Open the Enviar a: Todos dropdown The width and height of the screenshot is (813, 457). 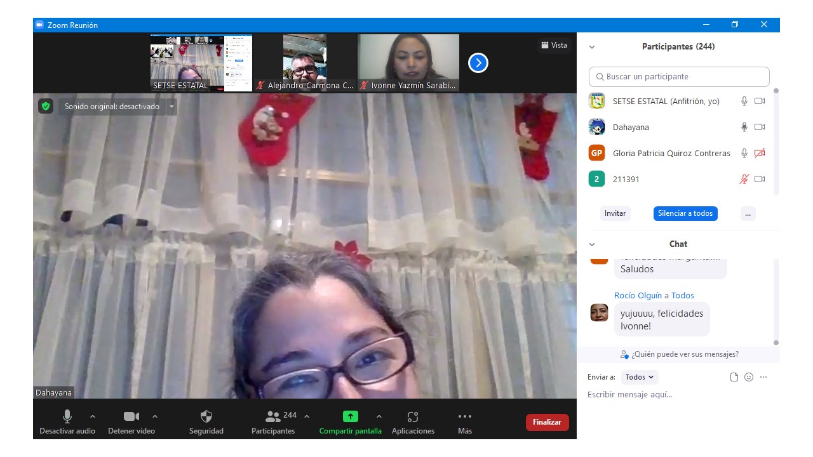[640, 377]
